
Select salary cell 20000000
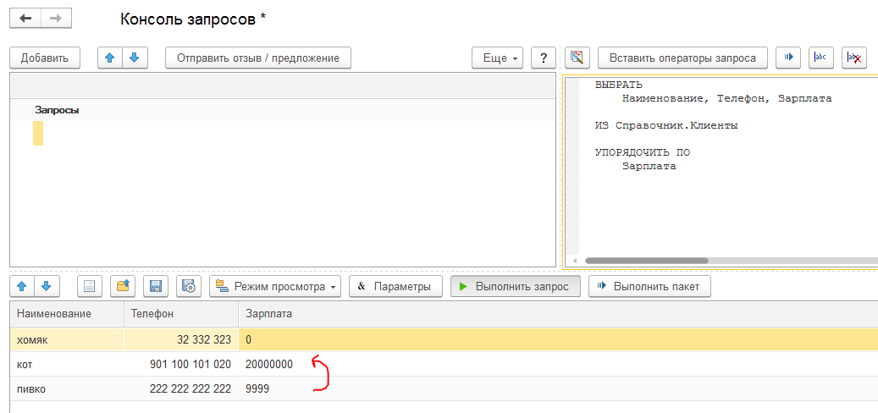tap(558, 364)
